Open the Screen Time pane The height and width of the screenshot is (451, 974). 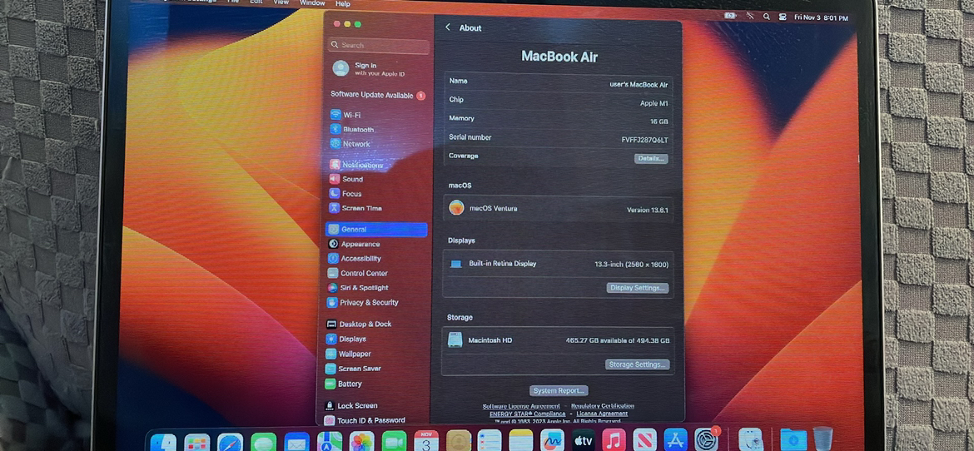[355, 208]
